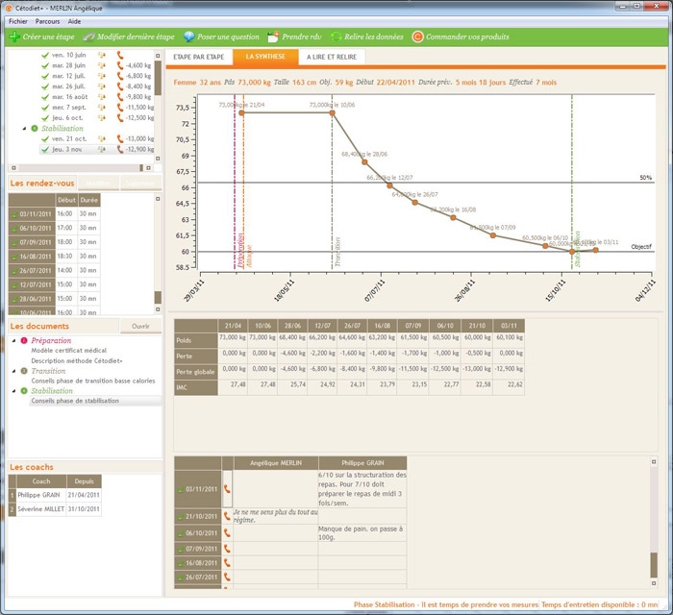This screenshot has height=615, width=673.
Task: Click brown Transition phase icon in documents
Action: (x=24, y=371)
